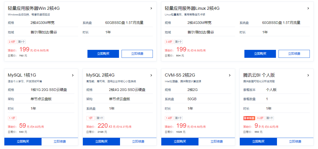Viewport: 318px width, 149px height.
Task: Click 首尔/雅加达/曼谷 region in Linux card
Action: coord(201,32)
